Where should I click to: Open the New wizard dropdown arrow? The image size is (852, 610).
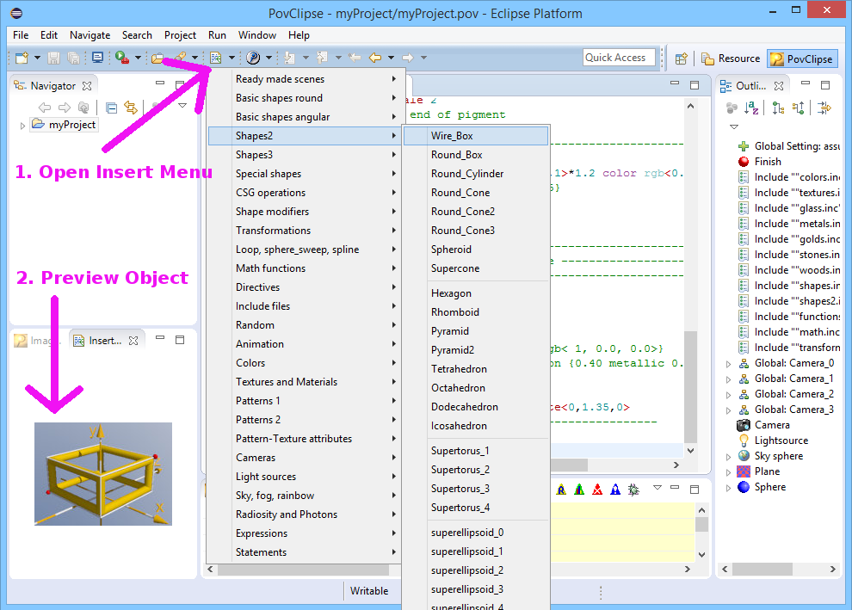[x=37, y=58]
